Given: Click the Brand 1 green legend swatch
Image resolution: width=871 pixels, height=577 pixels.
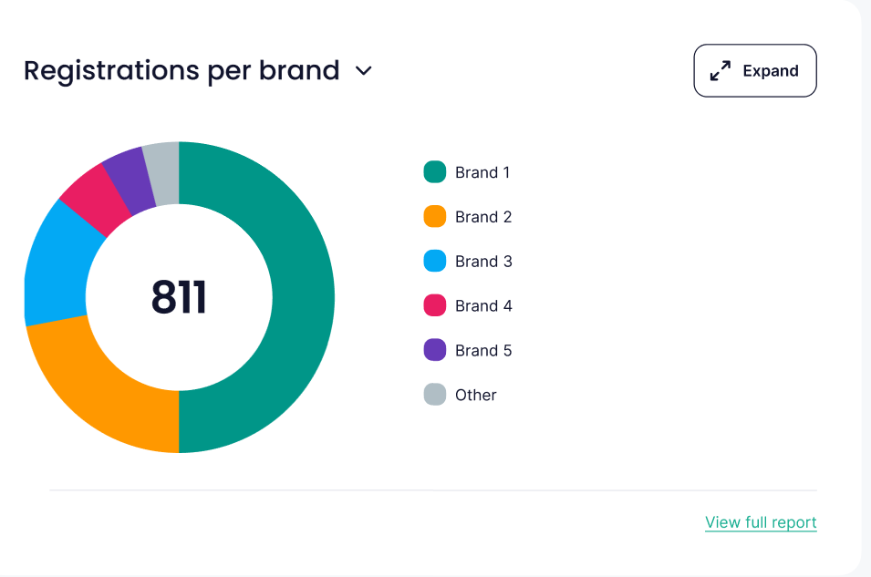Looking at the screenshot, I should 435,172.
